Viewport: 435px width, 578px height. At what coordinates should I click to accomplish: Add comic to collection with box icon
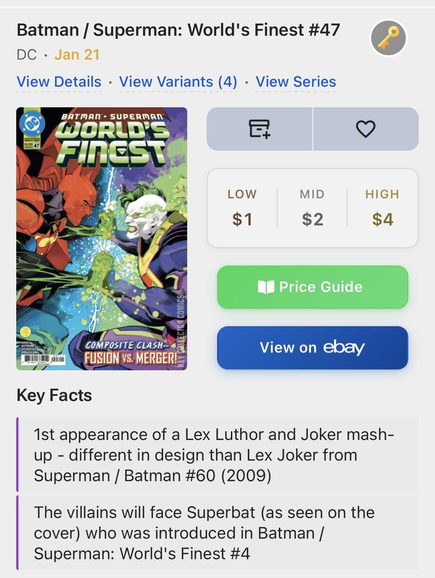click(259, 129)
